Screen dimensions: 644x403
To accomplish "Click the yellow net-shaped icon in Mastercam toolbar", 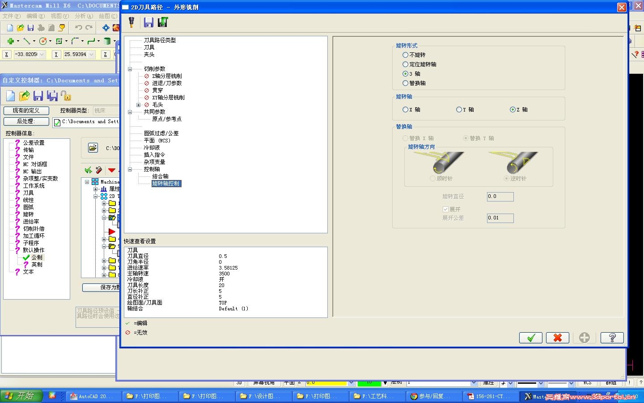I will pyautogui.click(x=62, y=28).
